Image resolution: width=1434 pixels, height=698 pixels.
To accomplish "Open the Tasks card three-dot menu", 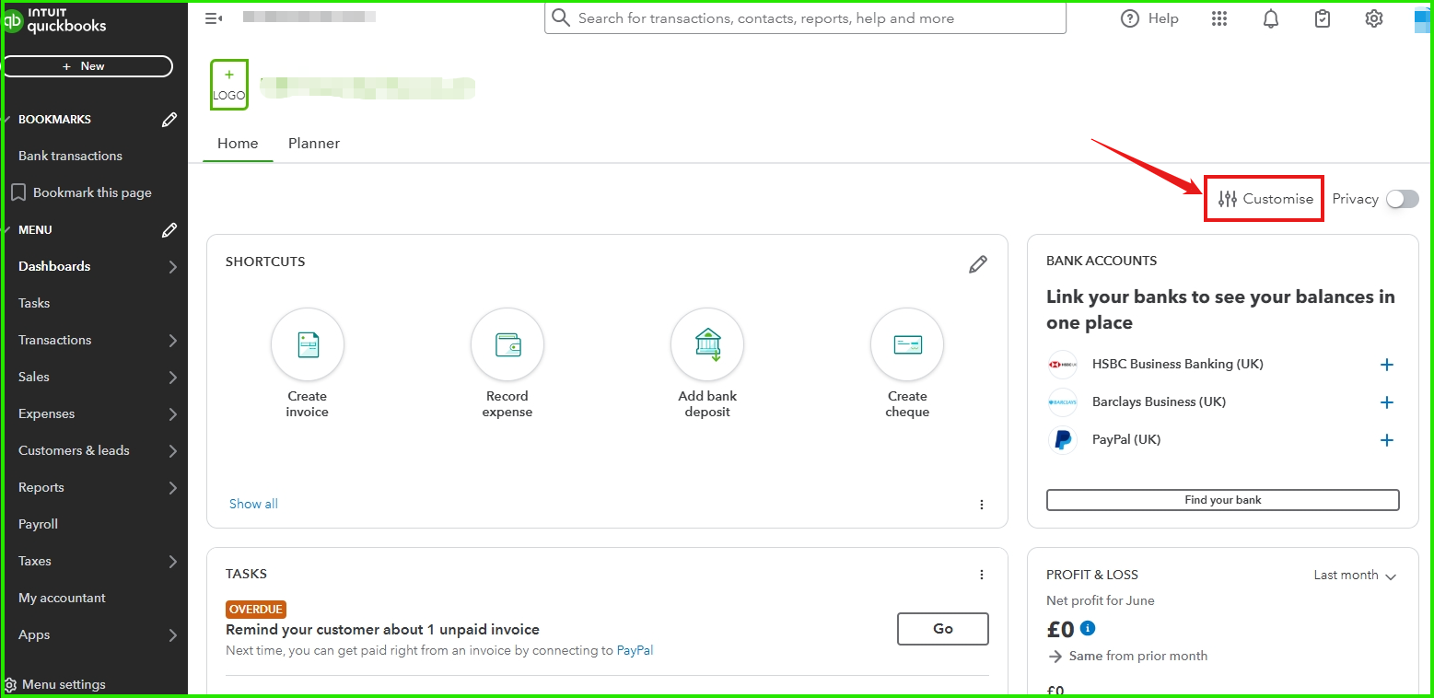I will point(982,575).
